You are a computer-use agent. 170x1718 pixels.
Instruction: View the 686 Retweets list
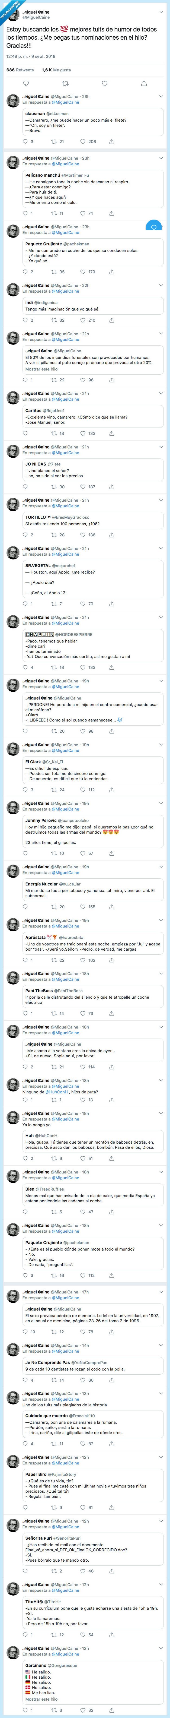point(20,69)
